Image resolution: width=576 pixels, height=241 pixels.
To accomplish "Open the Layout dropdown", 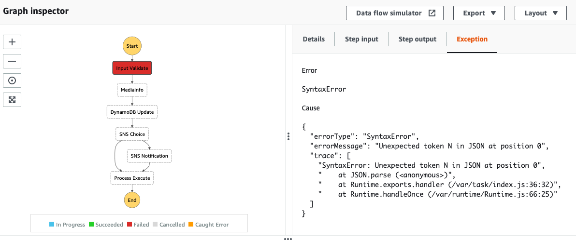I will pyautogui.click(x=540, y=13).
